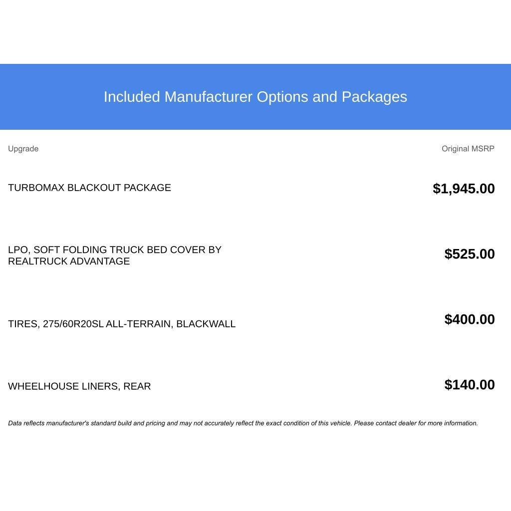The width and height of the screenshot is (511, 511).
Task: Click the word Packages in the blue banner
Action: coord(374,97)
